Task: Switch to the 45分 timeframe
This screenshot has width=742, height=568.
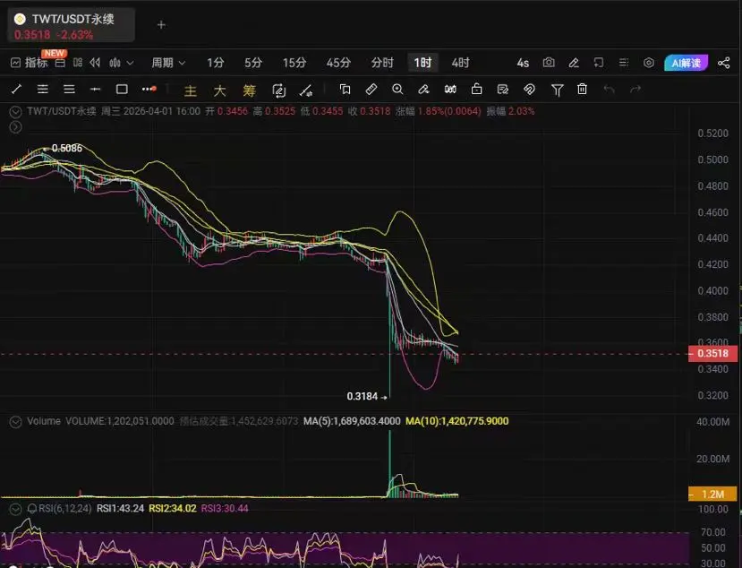Action: point(338,63)
